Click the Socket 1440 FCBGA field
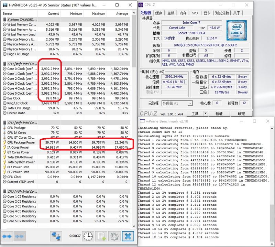Image resolution: width=275 pixels, height=247 pixels. [191, 33]
